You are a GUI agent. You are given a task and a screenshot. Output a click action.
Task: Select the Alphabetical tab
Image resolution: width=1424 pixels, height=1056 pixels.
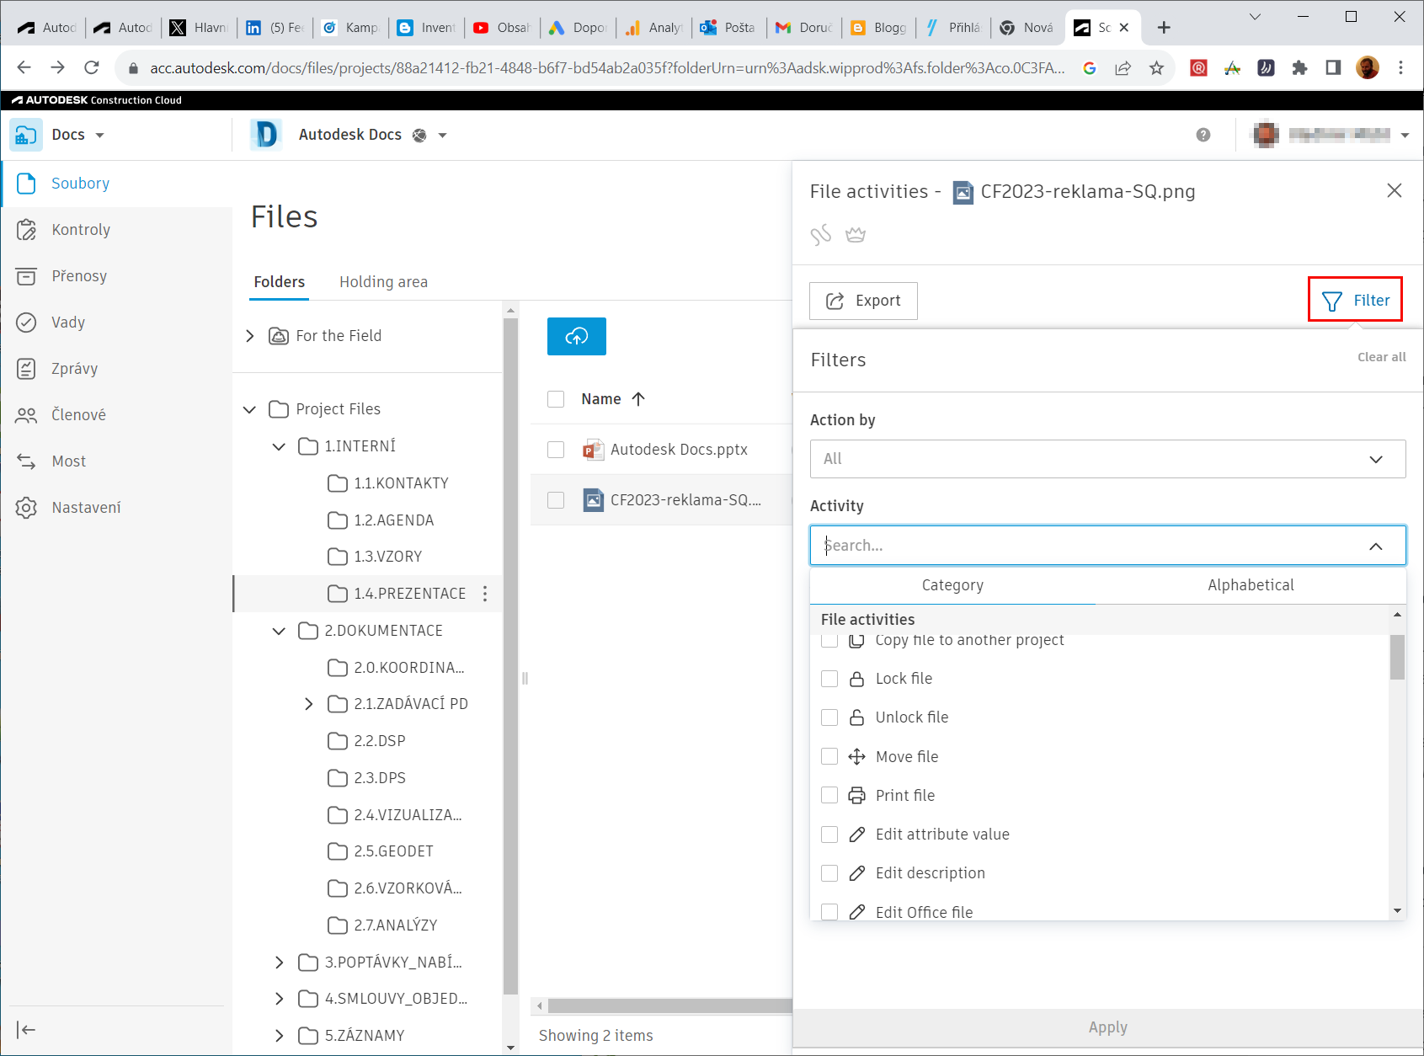click(x=1250, y=585)
